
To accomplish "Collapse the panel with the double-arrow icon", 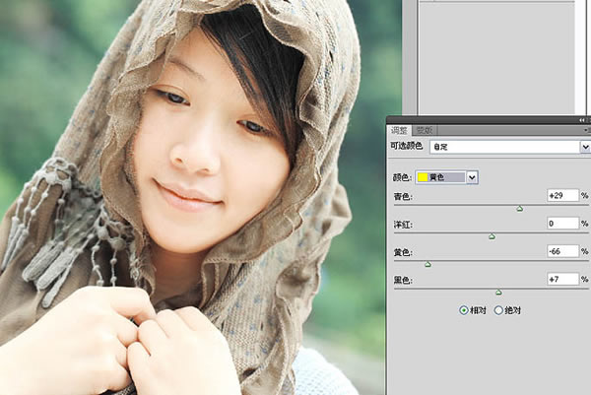I will click(582, 120).
